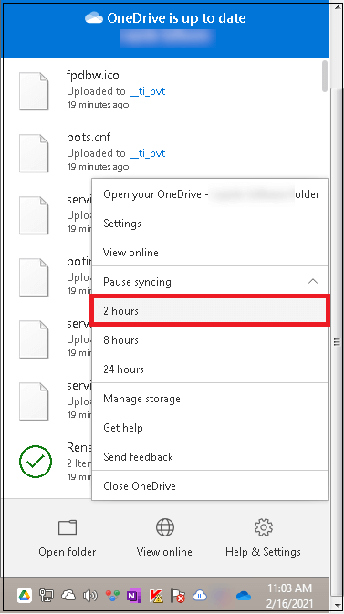Click the white cloud icon in the OneDrive header
The image size is (344, 614).
(x=94, y=17)
